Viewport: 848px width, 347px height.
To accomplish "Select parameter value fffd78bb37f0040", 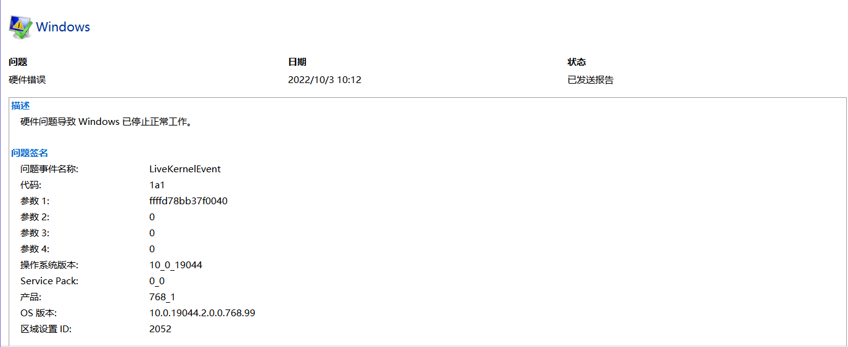I will [x=189, y=201].
